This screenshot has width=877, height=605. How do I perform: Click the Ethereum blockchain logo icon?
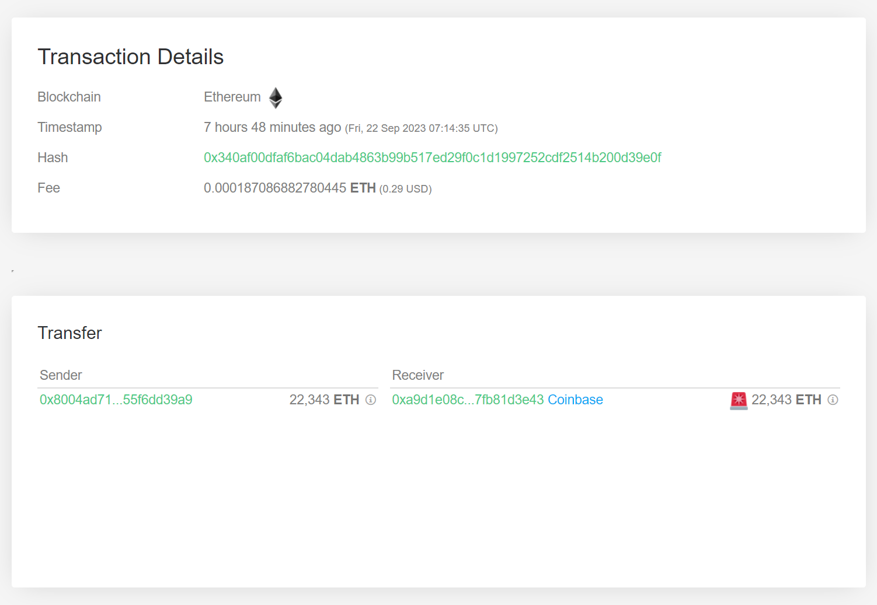click(275, 97)
